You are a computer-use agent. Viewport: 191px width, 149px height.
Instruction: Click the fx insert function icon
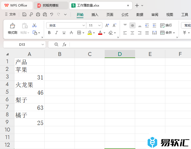[64, 44]
